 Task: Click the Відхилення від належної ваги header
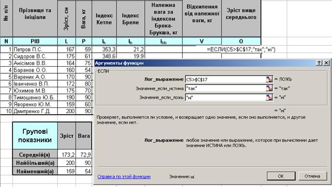pyautogui.click(x=202, y=18)
